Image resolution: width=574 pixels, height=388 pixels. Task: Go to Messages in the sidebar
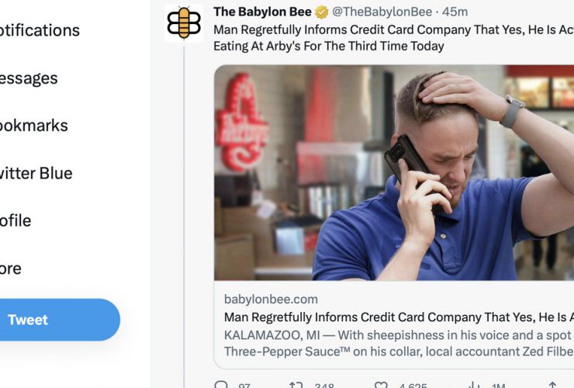click(29, 78)
